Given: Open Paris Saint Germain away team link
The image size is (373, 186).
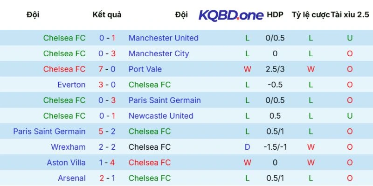Looking at the screenshot, I should tap(165, 100).
